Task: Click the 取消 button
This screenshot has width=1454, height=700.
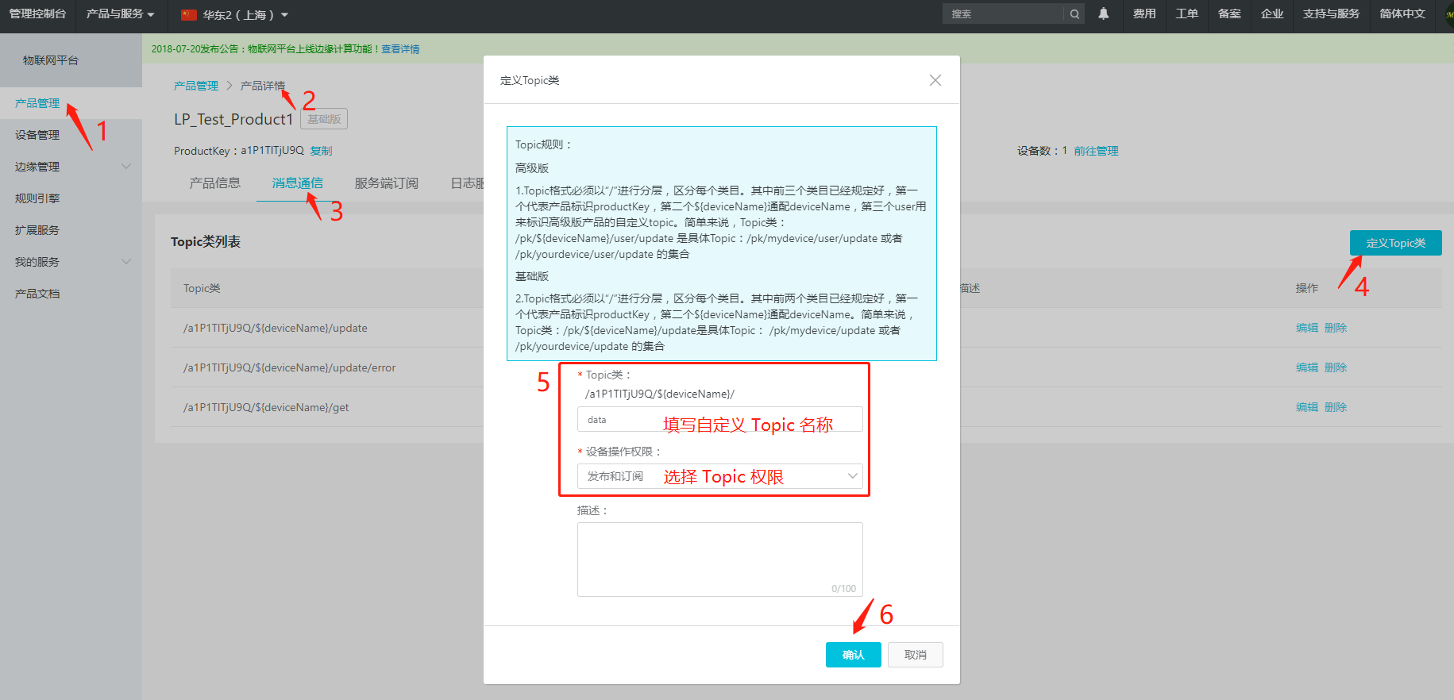Action: (915, 655)
